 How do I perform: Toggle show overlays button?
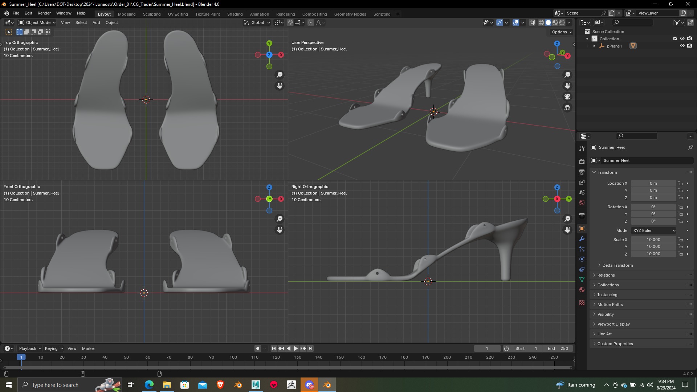point(516,23)
